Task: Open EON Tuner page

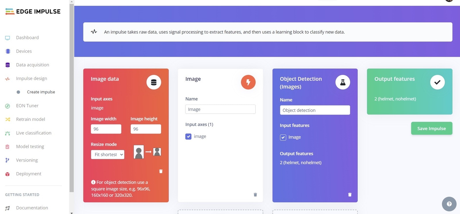Action: 27,106
